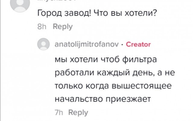Select the comment "Что вы хотели?" text

click(x=124, y=14)
